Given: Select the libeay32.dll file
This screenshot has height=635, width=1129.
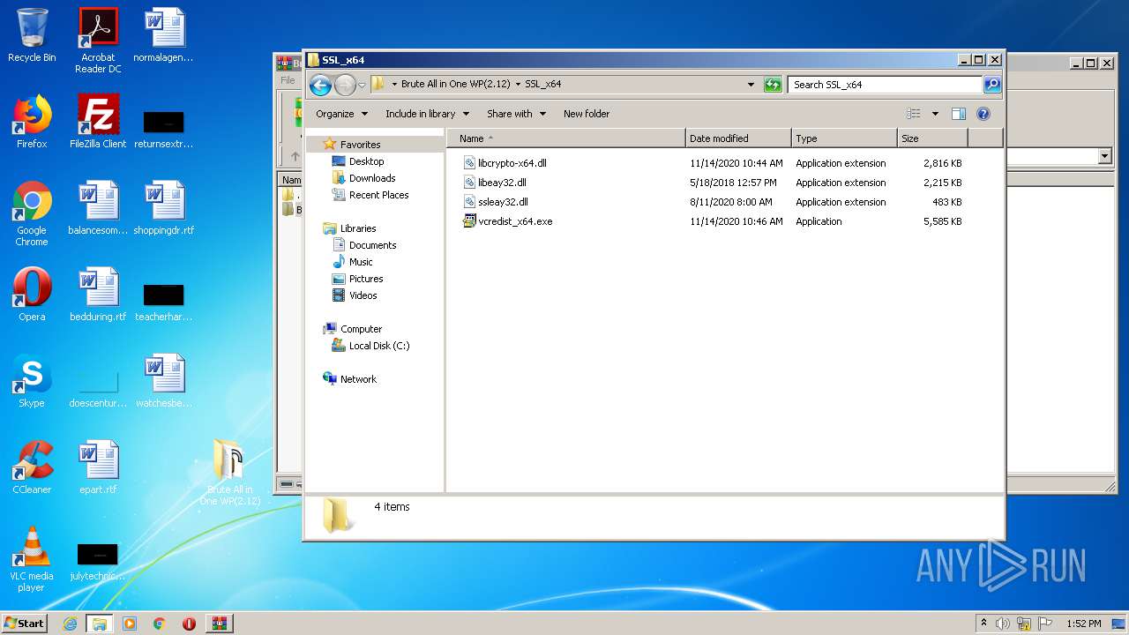Looking at the screenshot, I should (x=502, y=183).
